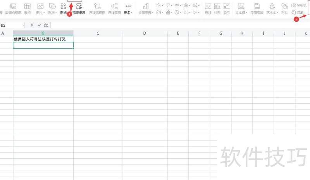Image resolution: width=310 pixels, height=180 pixels.
Task: Insert a 在线流程图 online flowchart
Action: (97, 9)
